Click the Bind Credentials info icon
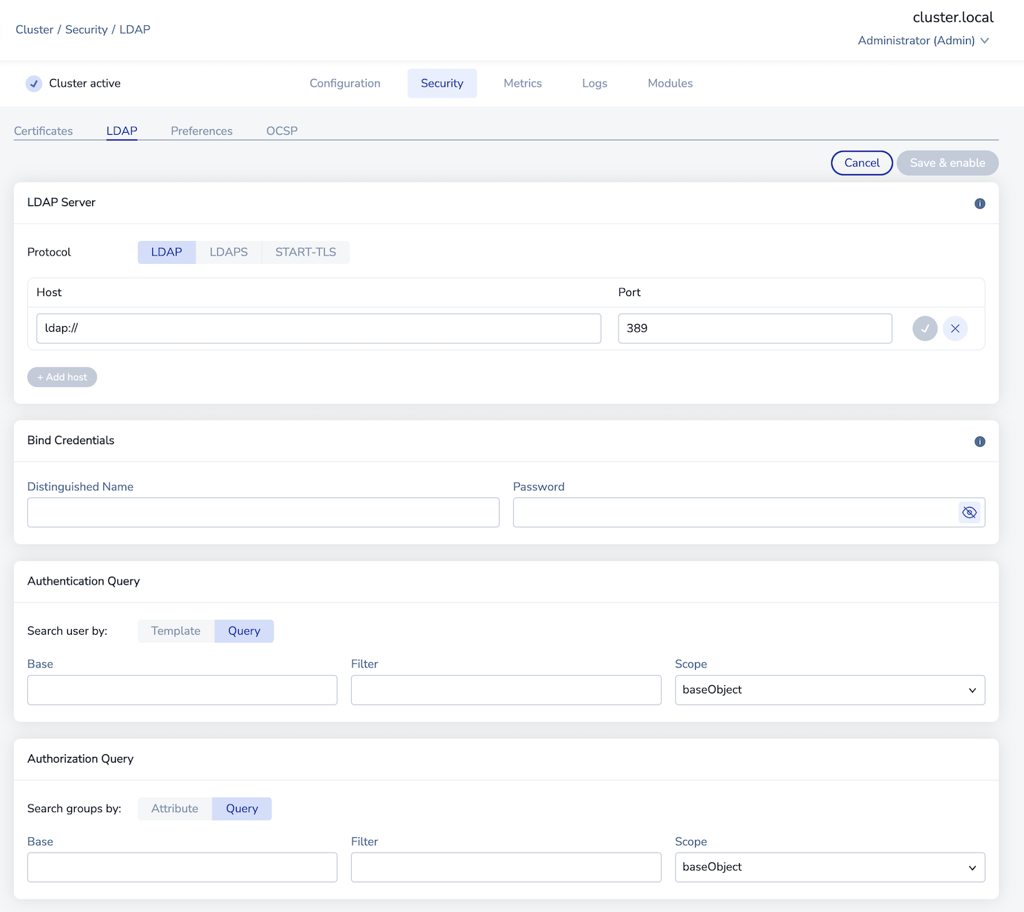Viewport: 1024px width, 912px height. click(x=979, y=441)
